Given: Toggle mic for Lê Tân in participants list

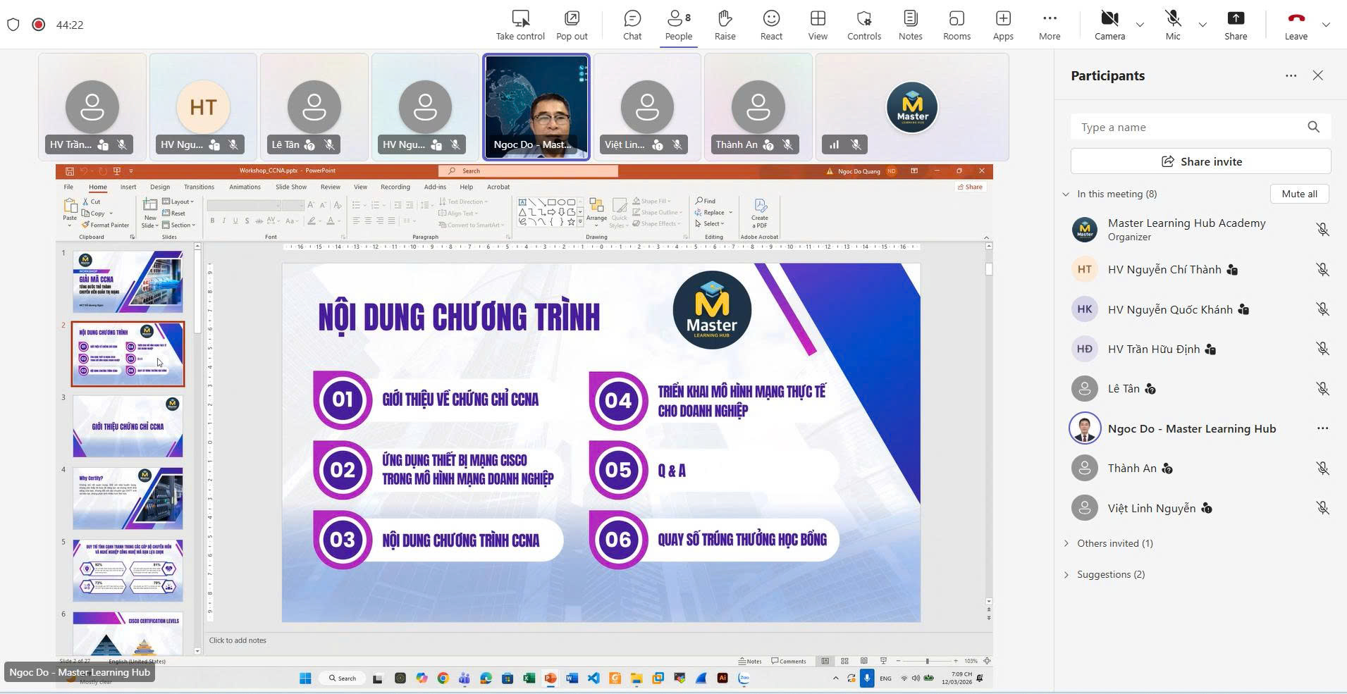Looking at the screenshot, I should pyautogui.click(x=1322, y=389).
